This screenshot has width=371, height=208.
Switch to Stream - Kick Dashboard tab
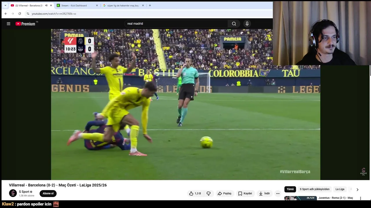[77, 5]
